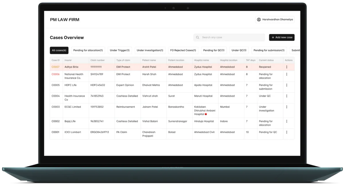The image size is (344, 185).
Task: Show Under investigation(1) cases
Action: click(150, 50)
